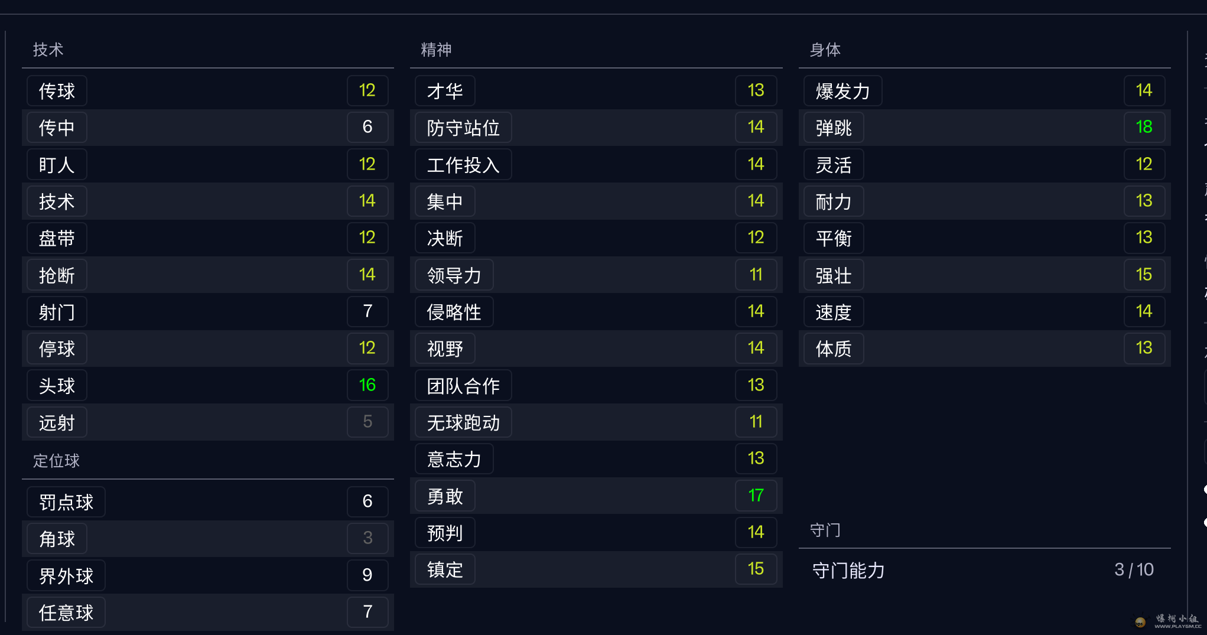
Task: Select the 头球 attribute label
Action: click(57, 386)
